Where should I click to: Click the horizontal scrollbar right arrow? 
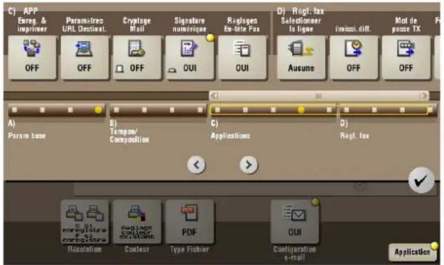point(424,96)
